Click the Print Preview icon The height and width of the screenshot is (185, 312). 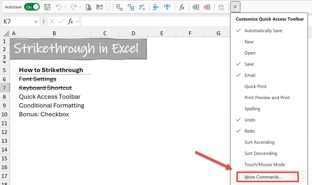(89, 7)
